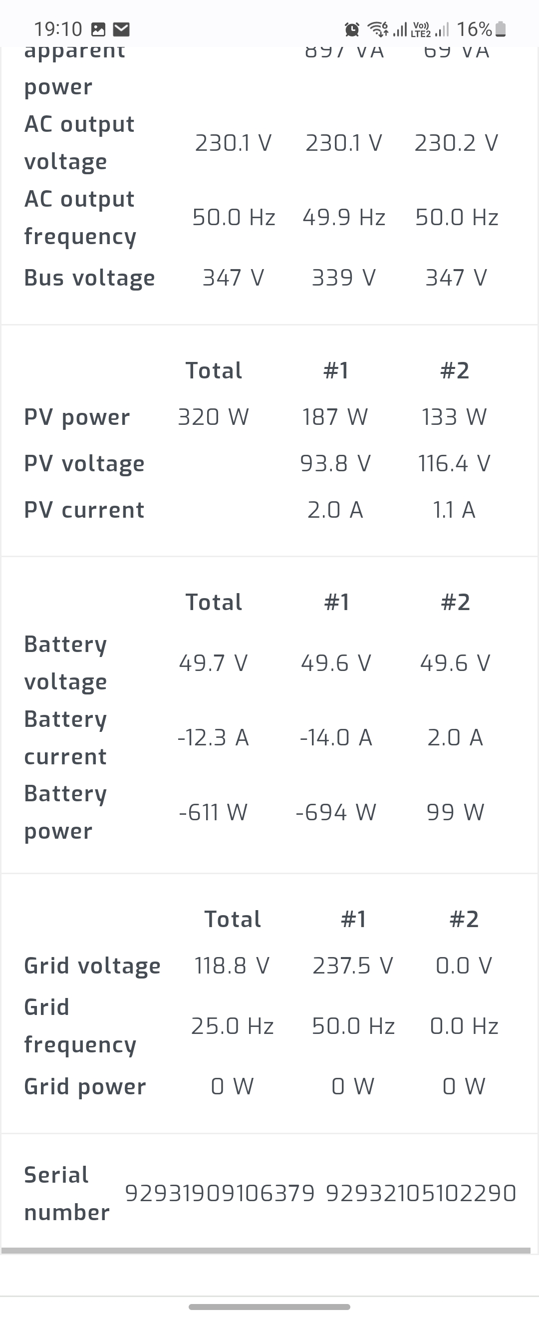Tap the PV power total value 320 W
The height and width of the screenshot is (1318, 539).
click(x=213, y=417)
